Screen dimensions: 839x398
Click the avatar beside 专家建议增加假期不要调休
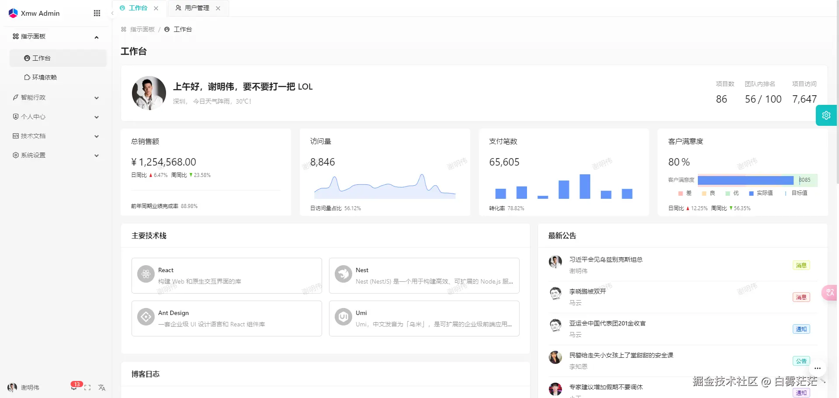(555, 389)
